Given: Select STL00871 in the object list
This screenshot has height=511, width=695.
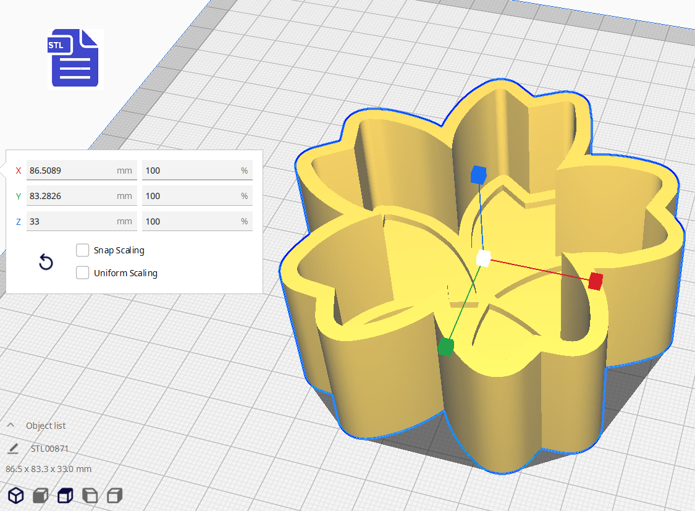Looking at the screenshot, I should (49, 448).
